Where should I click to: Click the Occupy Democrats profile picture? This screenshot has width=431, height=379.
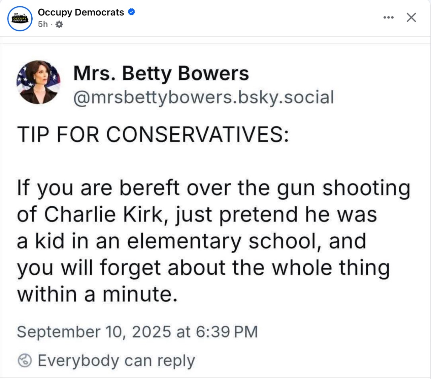tap(20, 19)
